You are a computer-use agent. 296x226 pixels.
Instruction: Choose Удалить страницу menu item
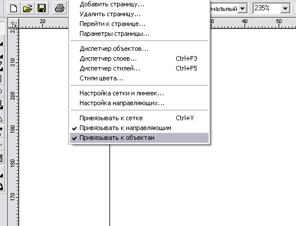(140, 14)
